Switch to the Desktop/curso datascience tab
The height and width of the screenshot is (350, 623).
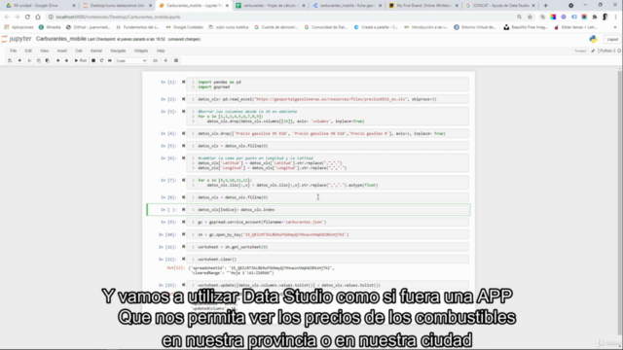coord(117,6)
